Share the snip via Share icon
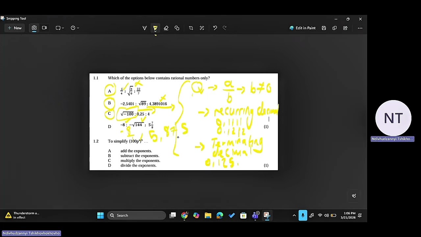Viewport: 421px width, 237px height. [x=345, y=28]
